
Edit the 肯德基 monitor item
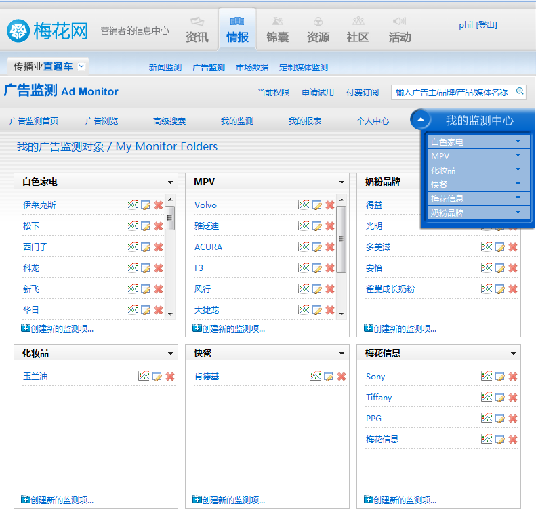click(329, 377)
